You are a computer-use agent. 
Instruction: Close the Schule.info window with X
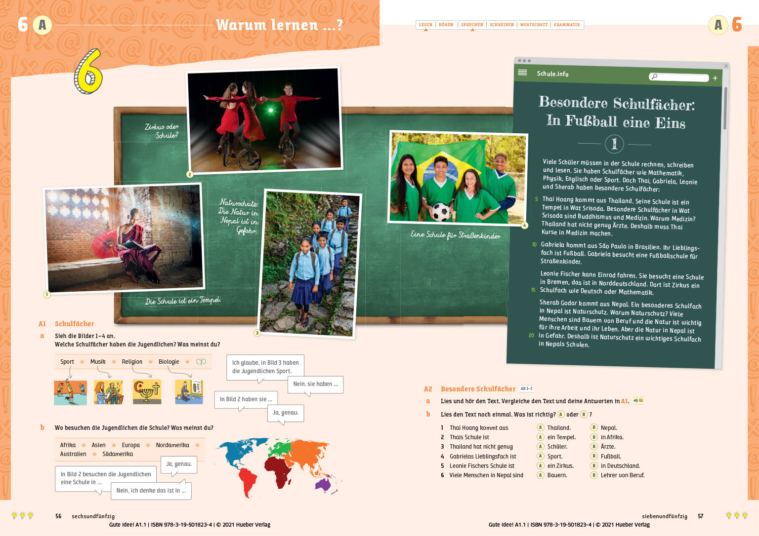pos(726,66)
